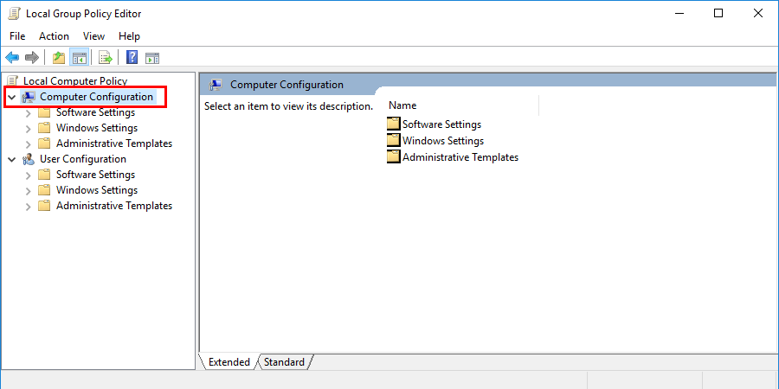This screenshot has width=779, height=389.
Task: Toggle Show/Hide Console Tree toolbar icon
Action: (79, 58)
